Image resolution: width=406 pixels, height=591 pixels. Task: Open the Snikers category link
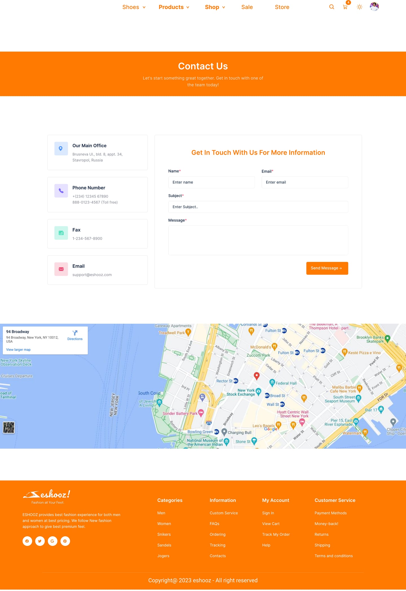pyautogui.click(x=164, y=534)
